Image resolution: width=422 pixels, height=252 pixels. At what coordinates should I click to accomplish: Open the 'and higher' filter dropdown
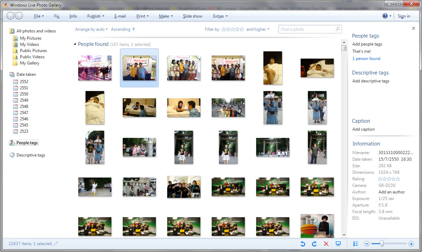coord(258,29)
